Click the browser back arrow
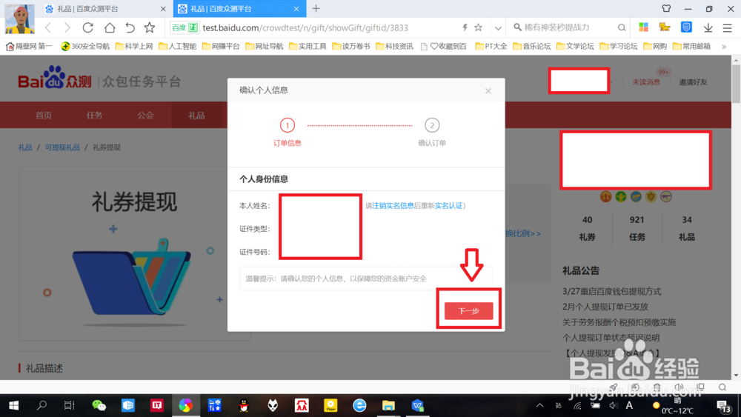 (48, 28)
